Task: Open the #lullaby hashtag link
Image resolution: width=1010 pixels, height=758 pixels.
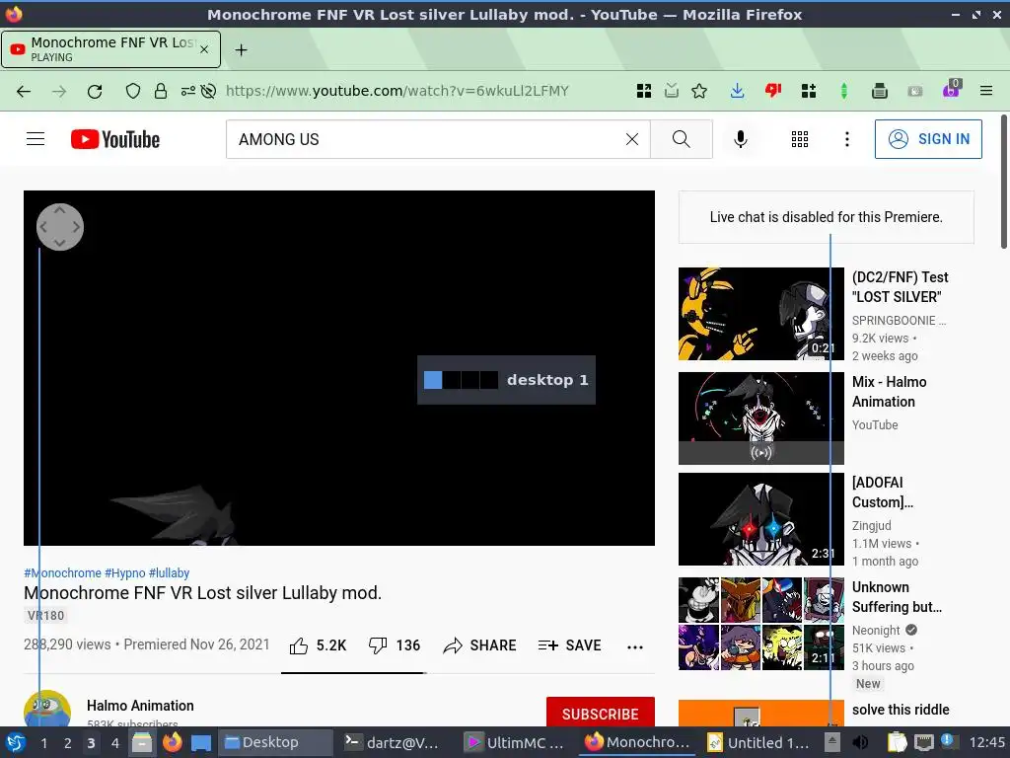Action: coord(169,573)
